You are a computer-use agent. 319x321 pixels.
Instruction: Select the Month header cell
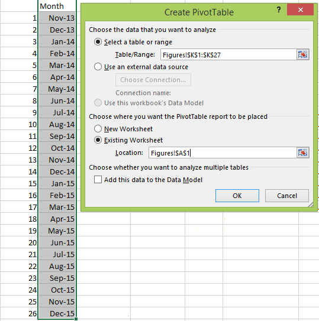[x=57, y=6]
